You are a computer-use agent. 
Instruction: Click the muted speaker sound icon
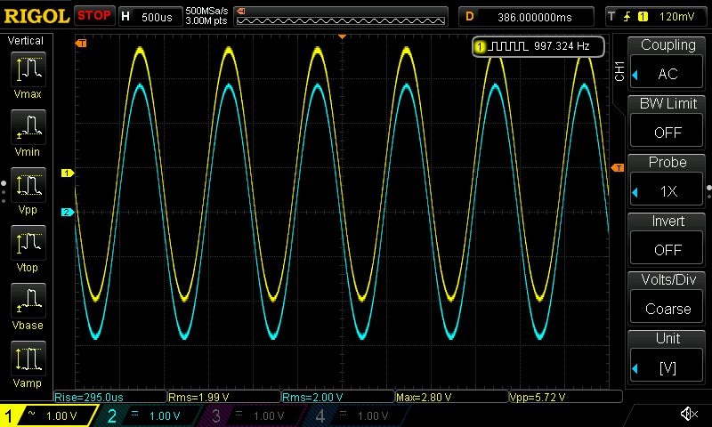pos(689,414)
